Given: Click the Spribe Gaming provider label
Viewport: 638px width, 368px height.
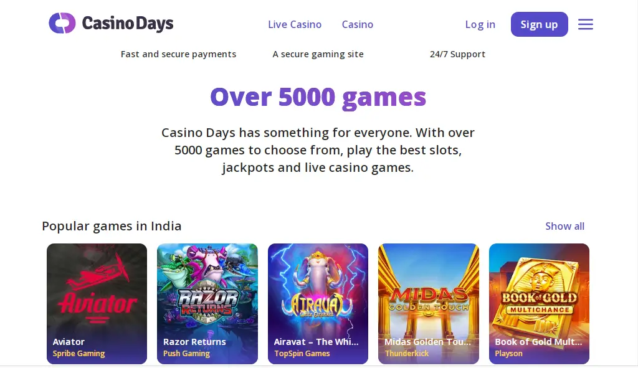Looking at the screenshot, I should click(79, 354).
